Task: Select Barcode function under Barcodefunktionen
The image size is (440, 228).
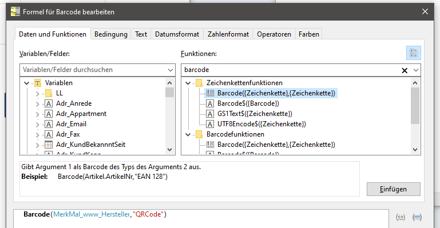Action: pyautogui.click(x=276, y=145)
